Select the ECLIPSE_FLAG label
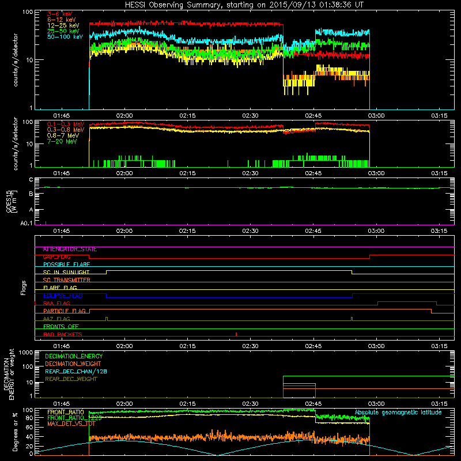This screenshot has width=461, height=461. coord(63,296)
